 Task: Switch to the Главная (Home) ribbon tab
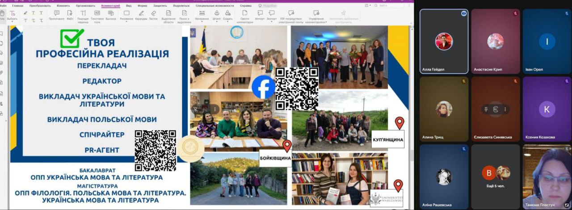pos(17,6)
